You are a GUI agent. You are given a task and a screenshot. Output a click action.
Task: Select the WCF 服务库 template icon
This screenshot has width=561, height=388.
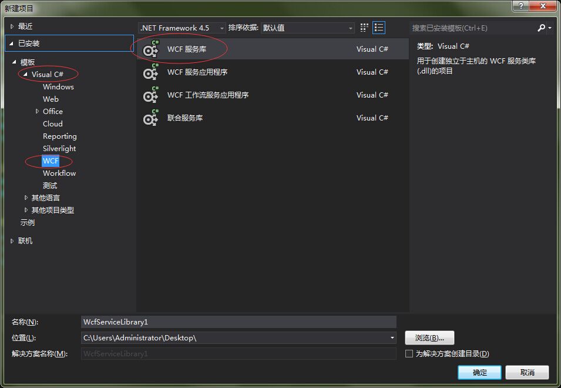[150, 49]
